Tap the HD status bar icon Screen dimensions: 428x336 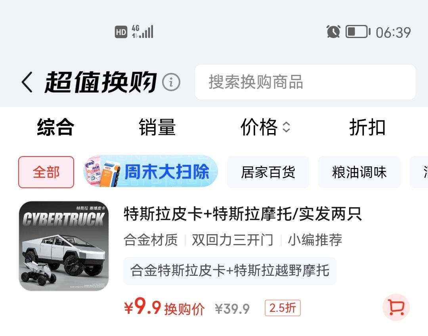point(121,32)
